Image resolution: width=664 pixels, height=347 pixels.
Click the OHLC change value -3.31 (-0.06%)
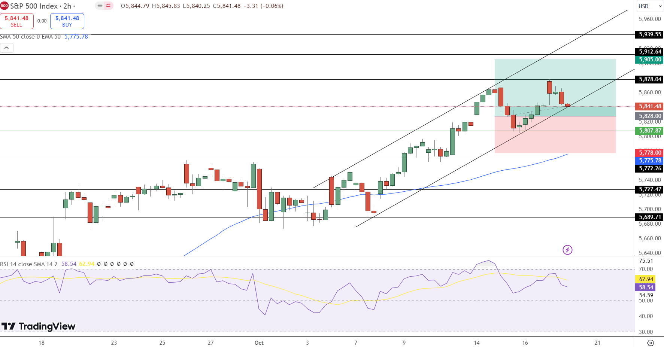[x=263, y=6]
